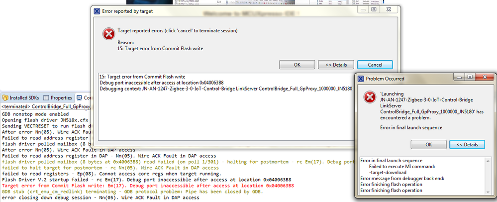Select the Console tab
The image size is (497, 202).
(x=84, y=98)
